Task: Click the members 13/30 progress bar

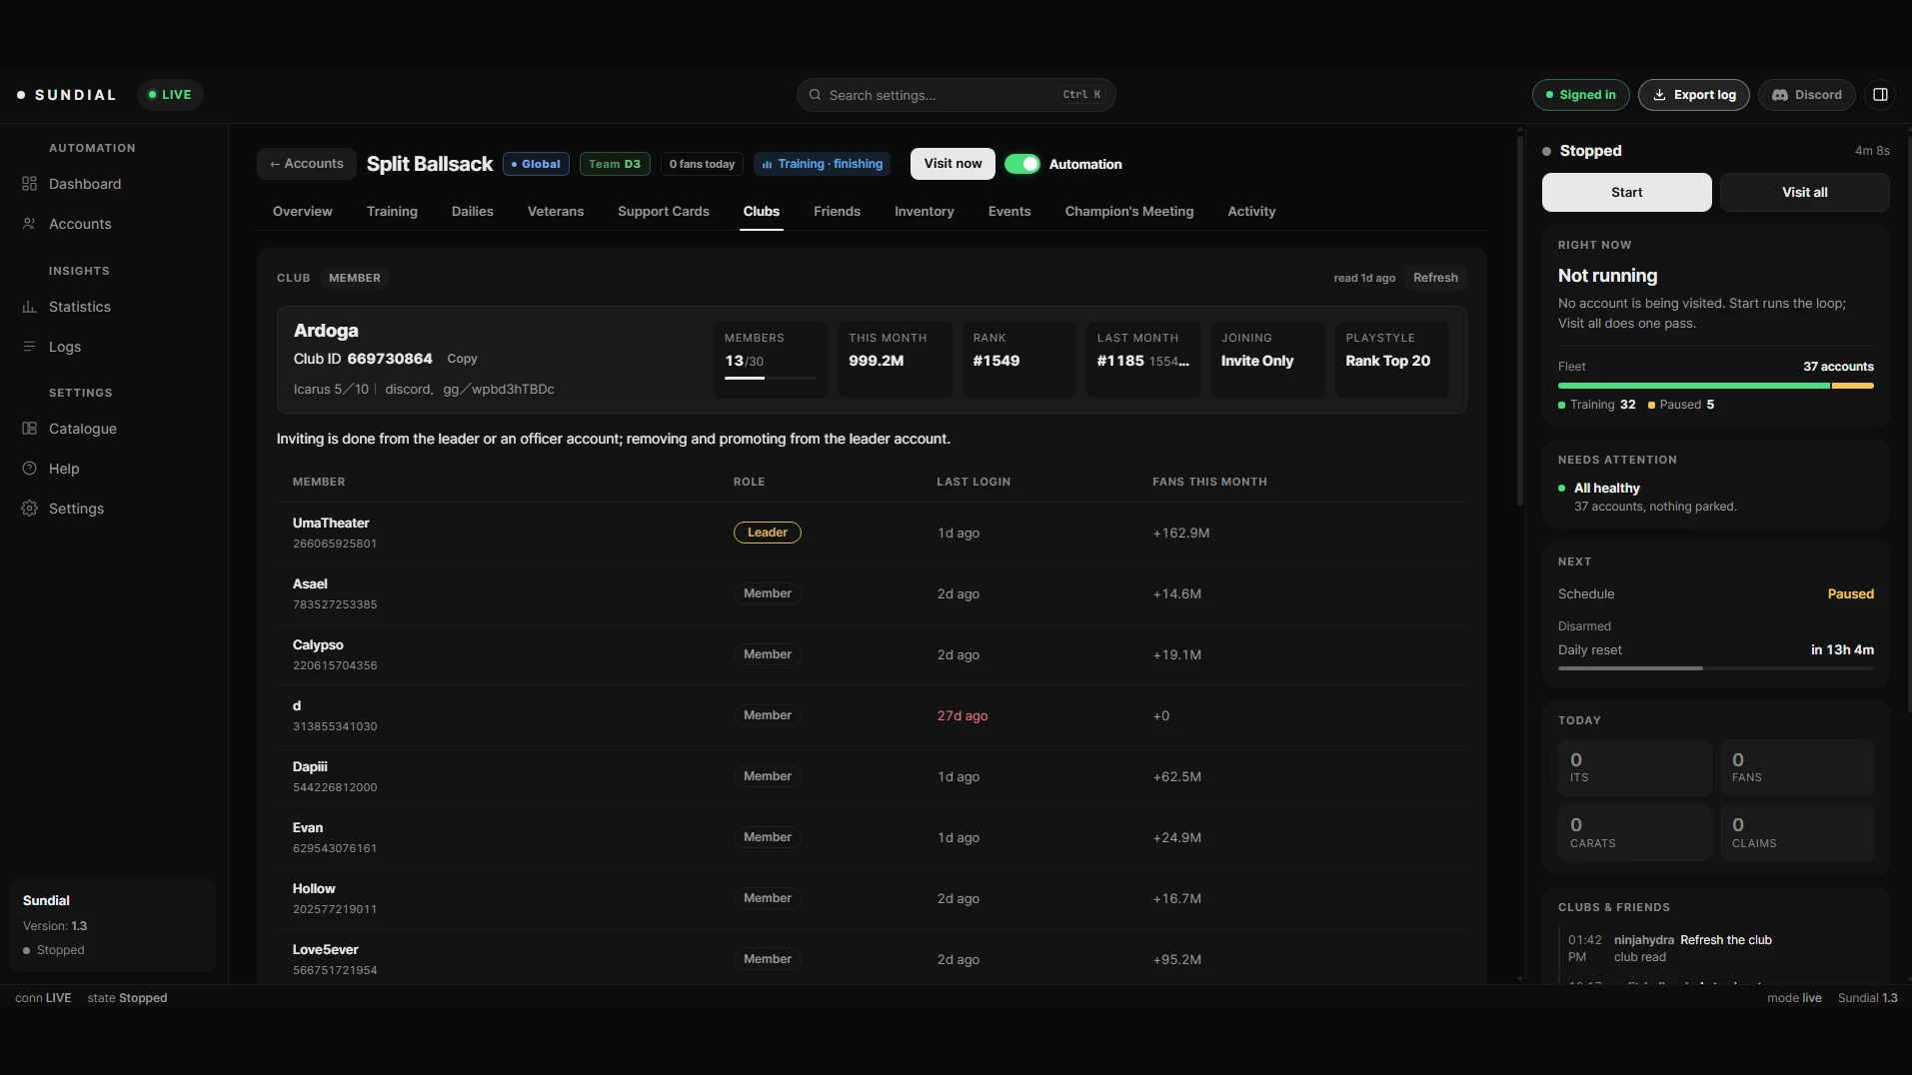Action: pos(770,378)
